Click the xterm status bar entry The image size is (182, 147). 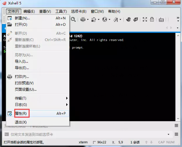[x=83, y=142]
